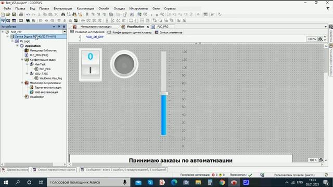The height and width of the screenshot is (187, 333).
Task: Collapse the Test_VIZ root node
Action: coord(3,32)
